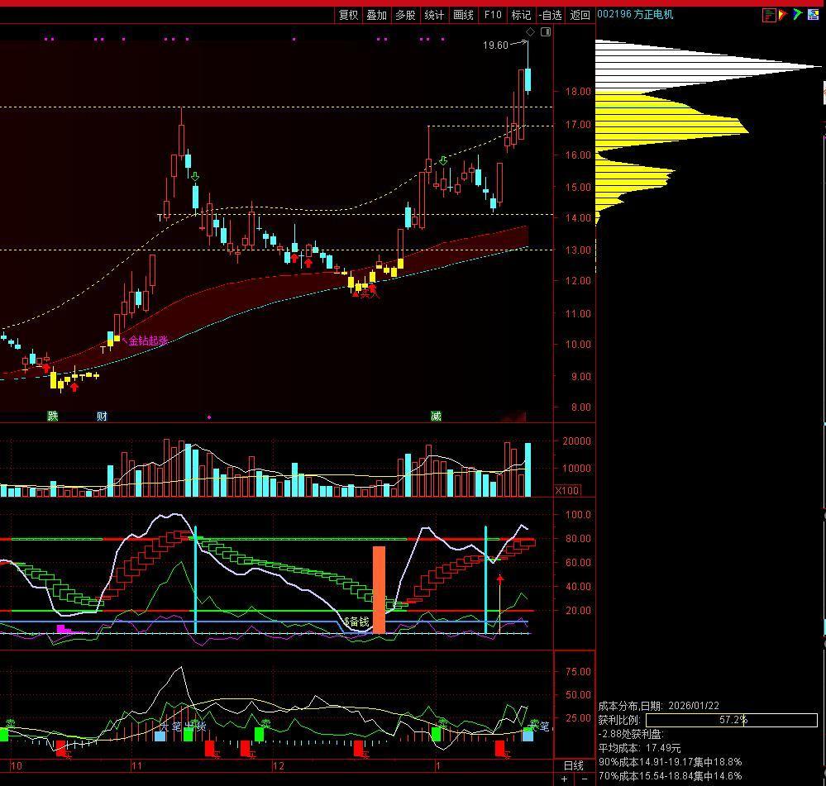826x786 pixels.
Task: Click the green-blue arrow chart icon
Action: (x=798, y=15)
